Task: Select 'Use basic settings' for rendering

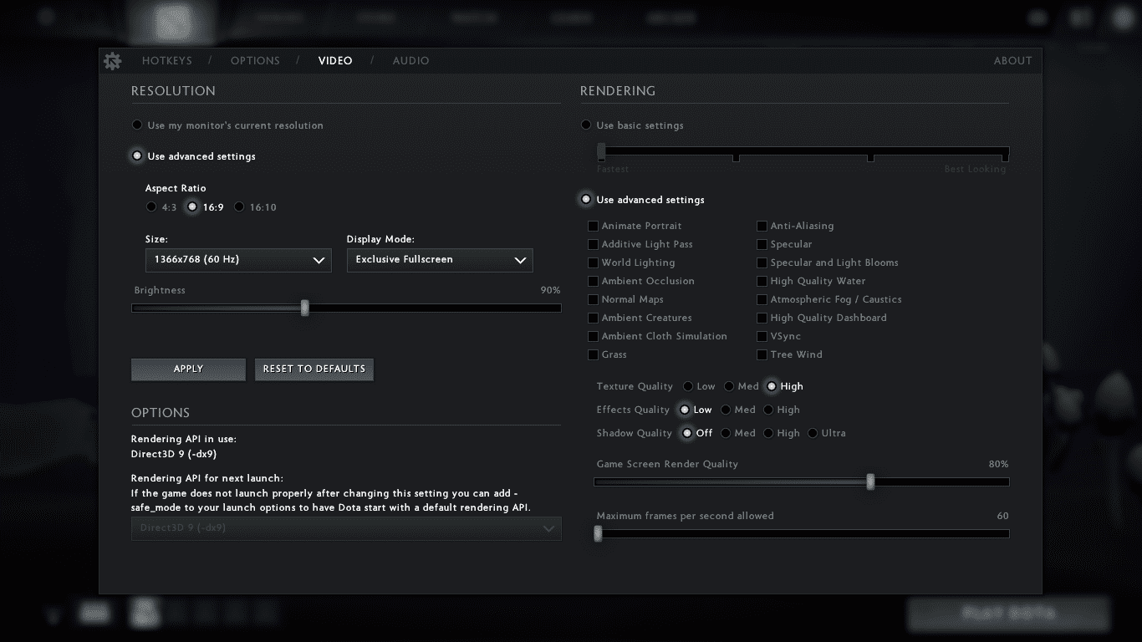Action: point(586,125)
